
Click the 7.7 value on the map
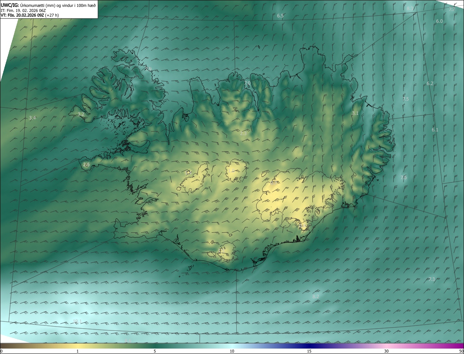[x=452, y=9]
